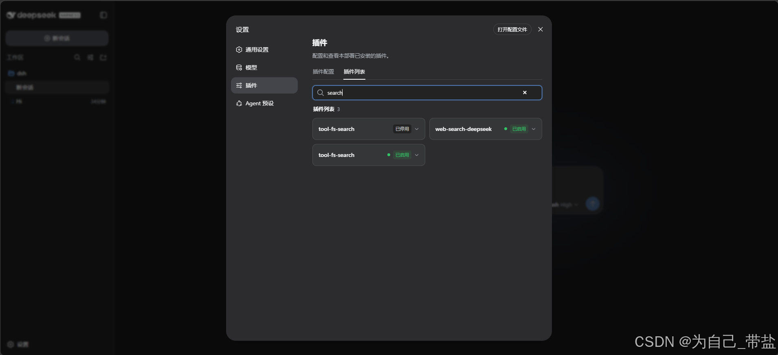Image resolution: width=778 pixels, height=355 pixels.
Task: Click the 已启用 badge on tool-fs-search
Action: (402, 155)
